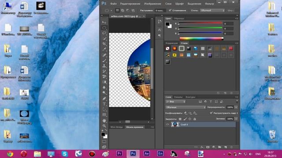Click the foreground color swatch in Color panel

pyautogui.click(x=167, y=24)
